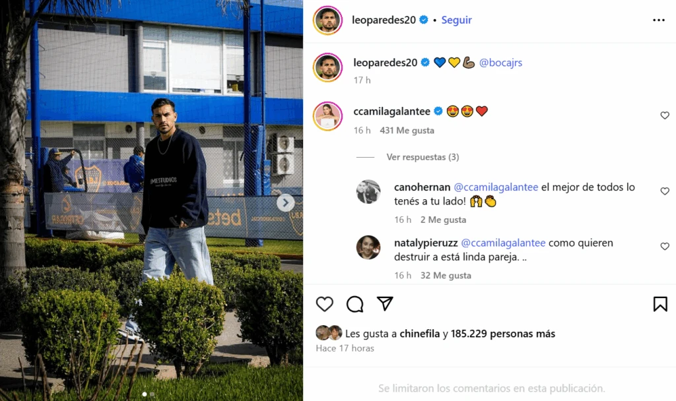Open 431 Me gusta likes on comment
Viewport: 676px width, 401px height.
[x=407, y=131]
